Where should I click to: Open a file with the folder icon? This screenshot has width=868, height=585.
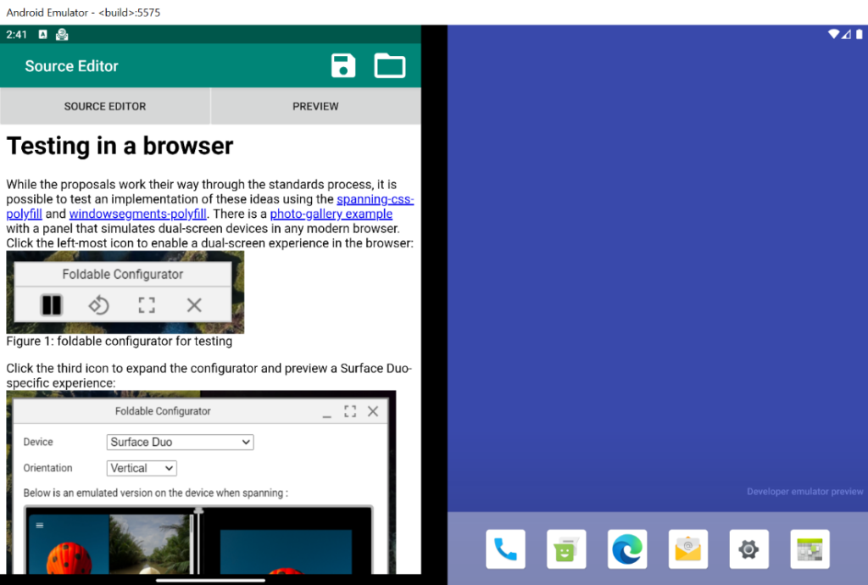[390, 65]
